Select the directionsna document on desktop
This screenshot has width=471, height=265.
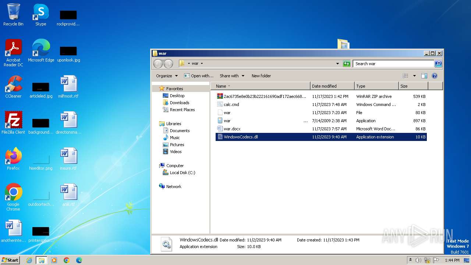tap(68, 123)
